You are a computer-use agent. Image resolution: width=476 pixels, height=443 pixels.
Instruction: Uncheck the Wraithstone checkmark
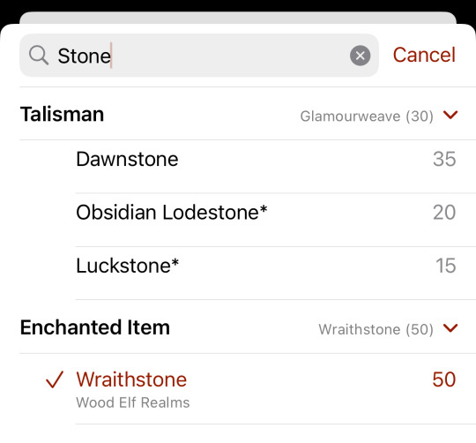[x=55, y=379]
